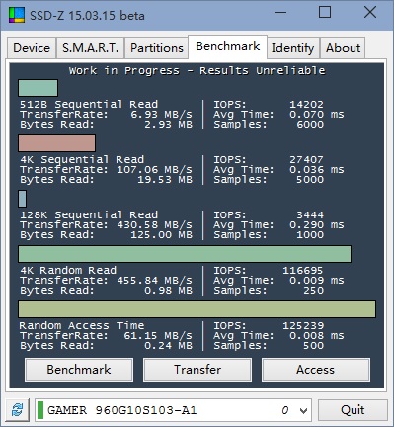The width and height of the screenshot is (394, 427).
Task: Click the IOPS value 125239
Action: click(303, 326)
